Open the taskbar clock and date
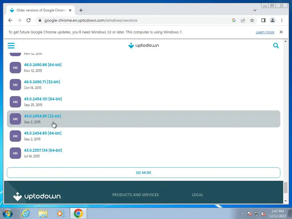Screen dimensions: 292x219 pos(277,214)
